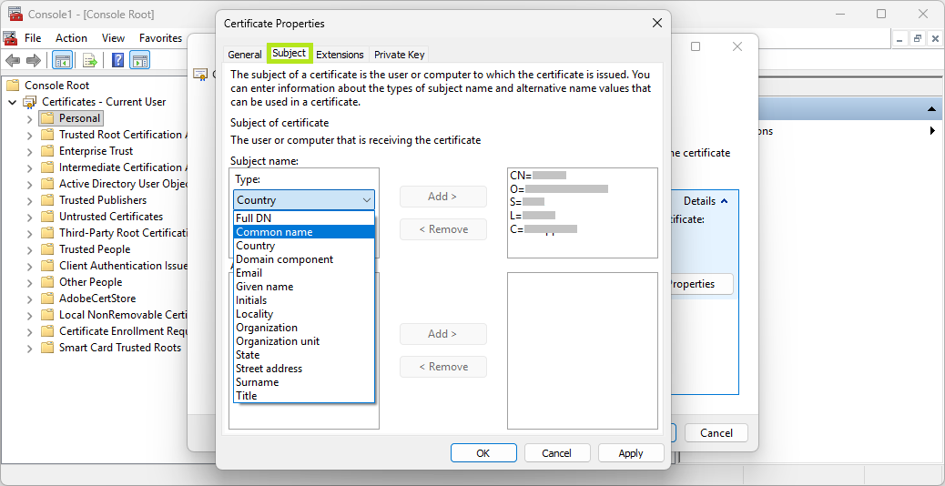Image resolution: width=945 pixels, height=486 pixels.
Task: Toggle the Show/Hide Console Tree icon
Action: [x=63, y=61]
